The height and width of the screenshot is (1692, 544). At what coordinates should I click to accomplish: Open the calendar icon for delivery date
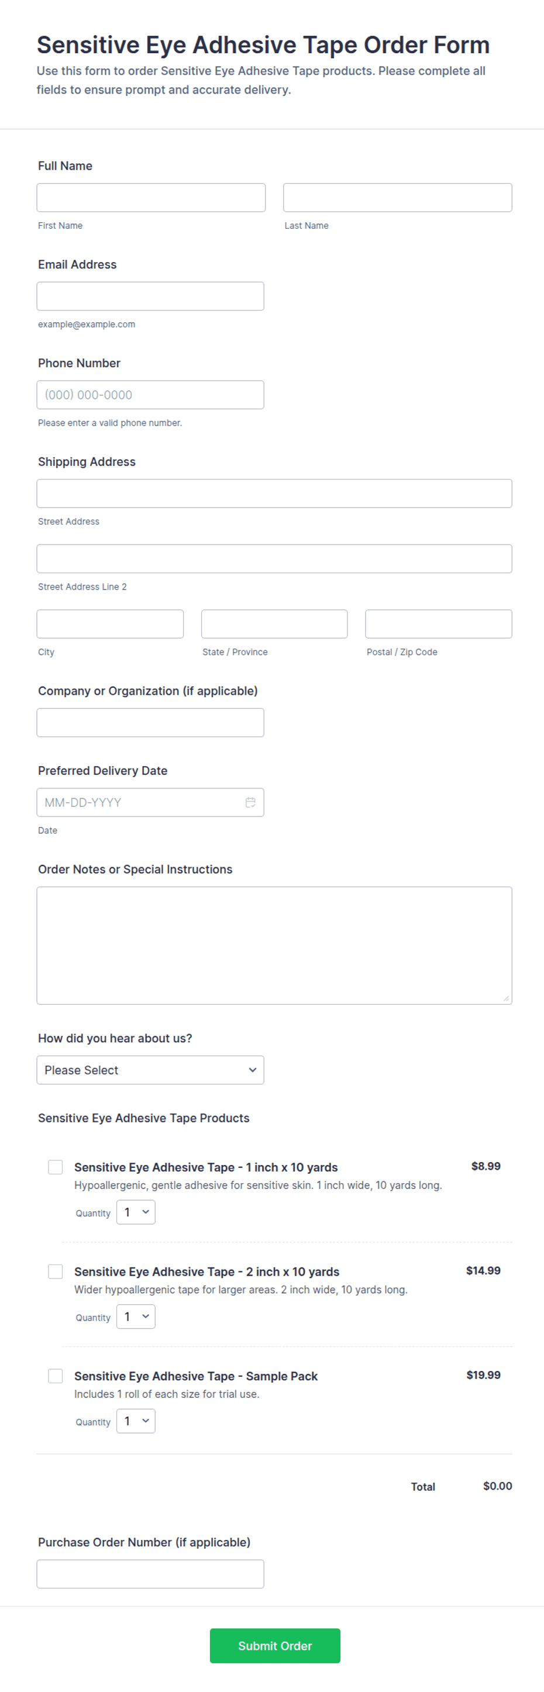tap(250, 802)
